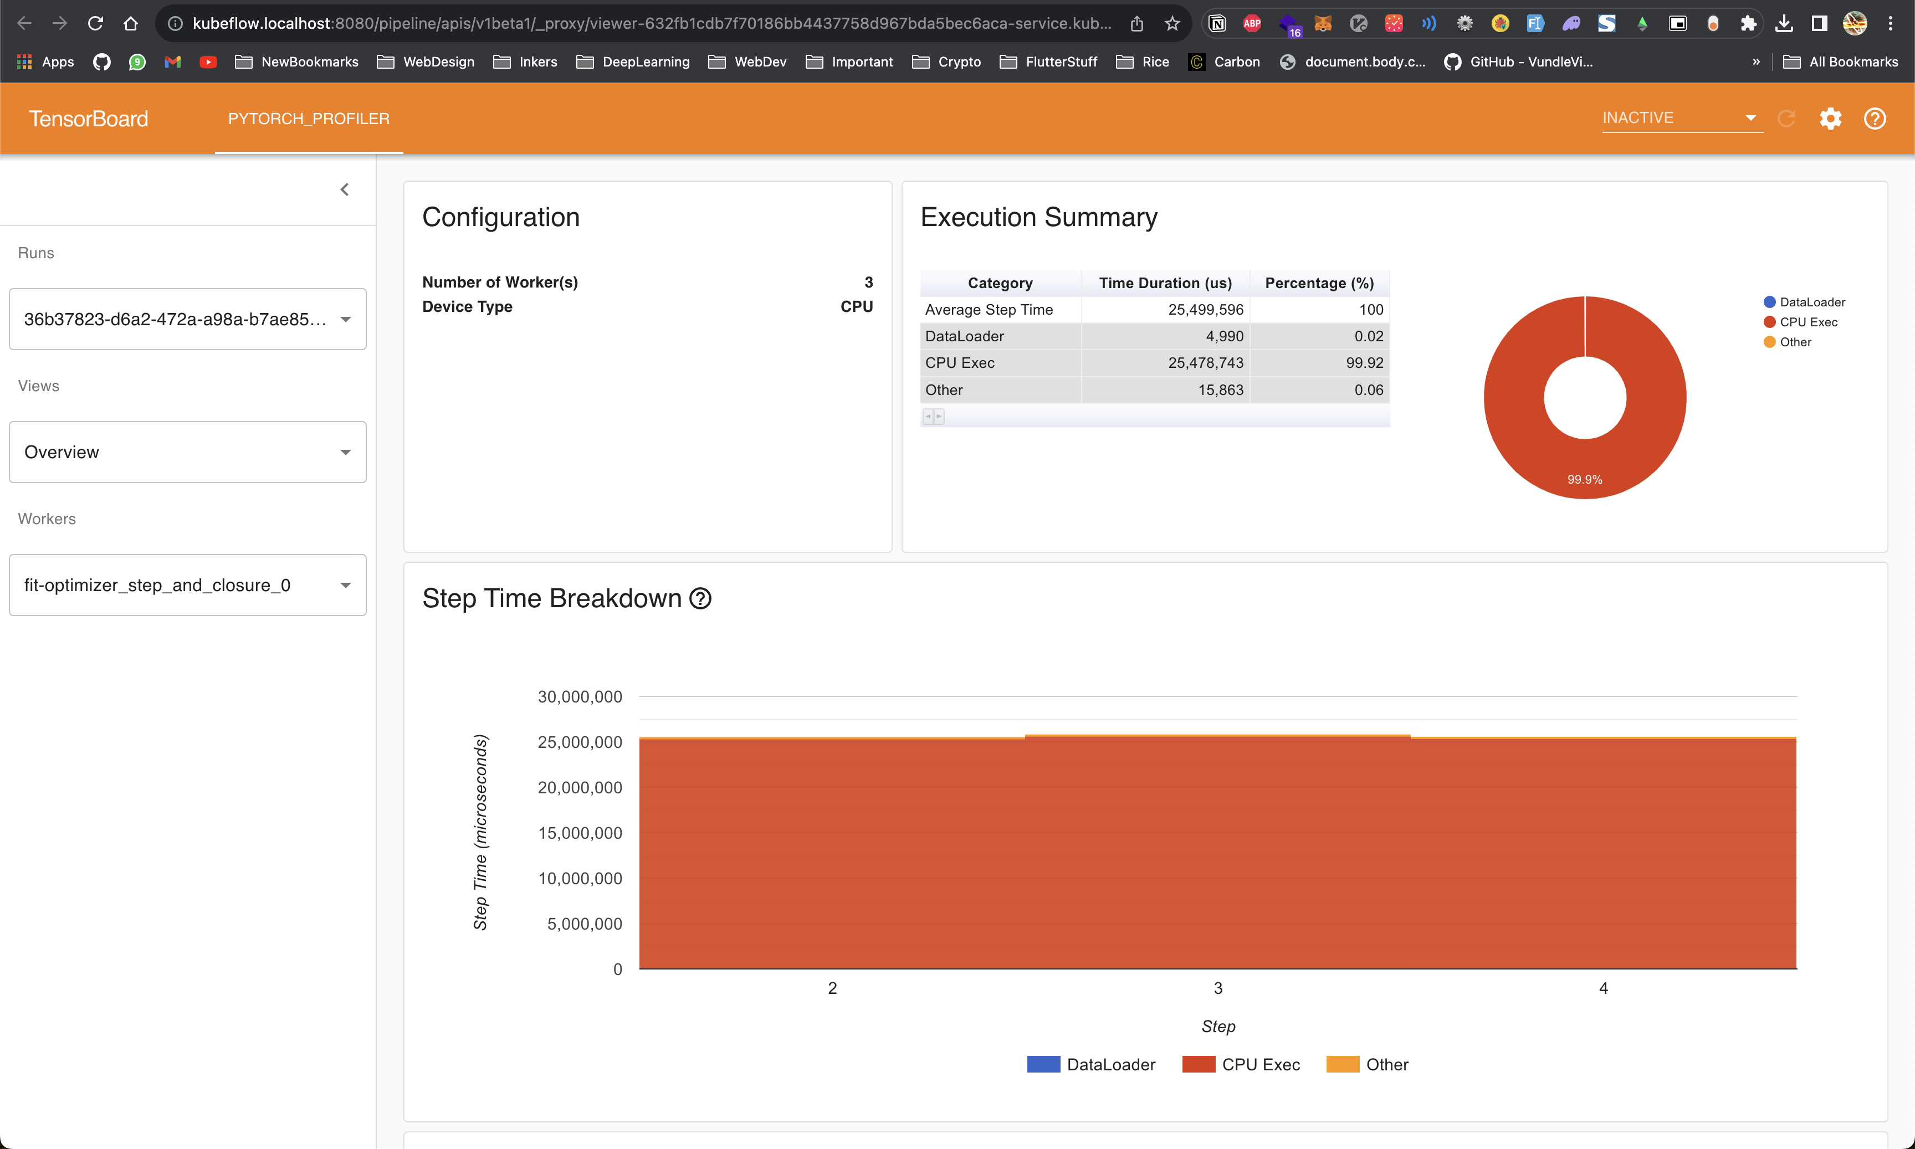Click the browser home icon
This screenshot has height=1149, width=1915.
point(131,23)
